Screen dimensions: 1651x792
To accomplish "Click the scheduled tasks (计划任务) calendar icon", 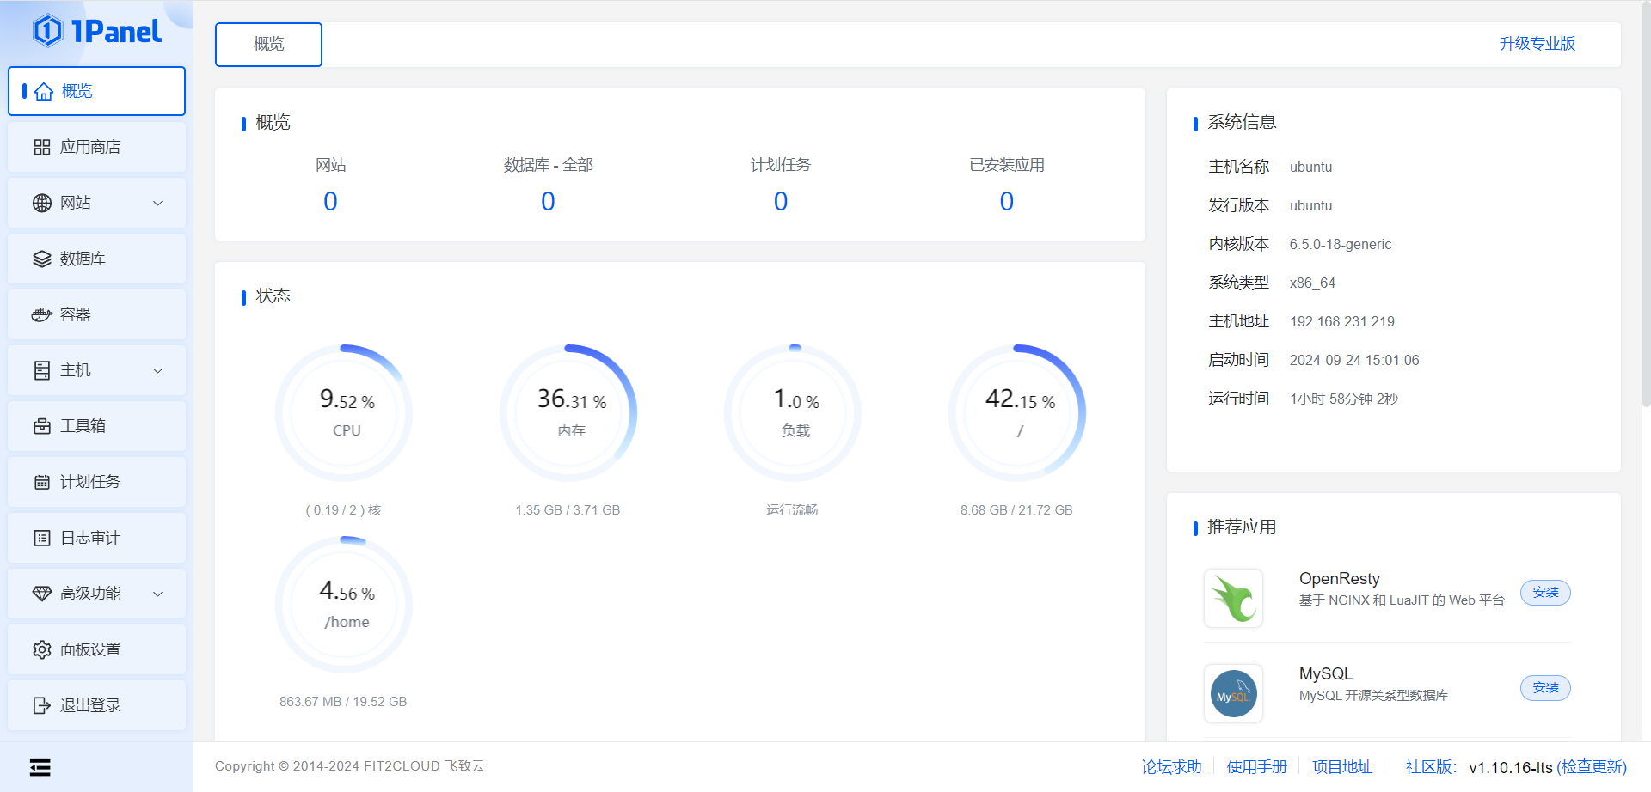I will (41, 482).
